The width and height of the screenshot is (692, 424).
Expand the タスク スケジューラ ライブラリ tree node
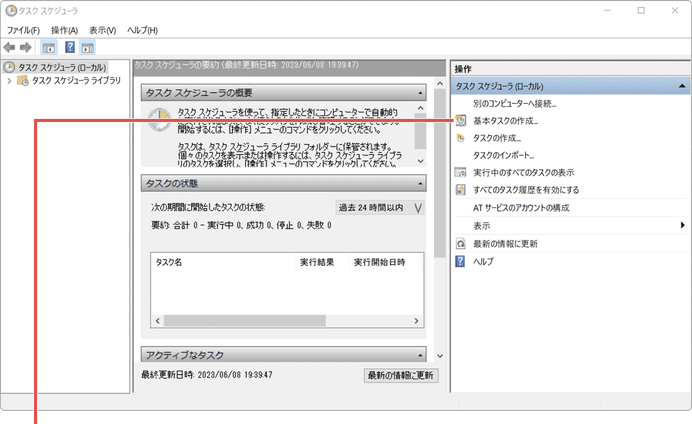11,81
